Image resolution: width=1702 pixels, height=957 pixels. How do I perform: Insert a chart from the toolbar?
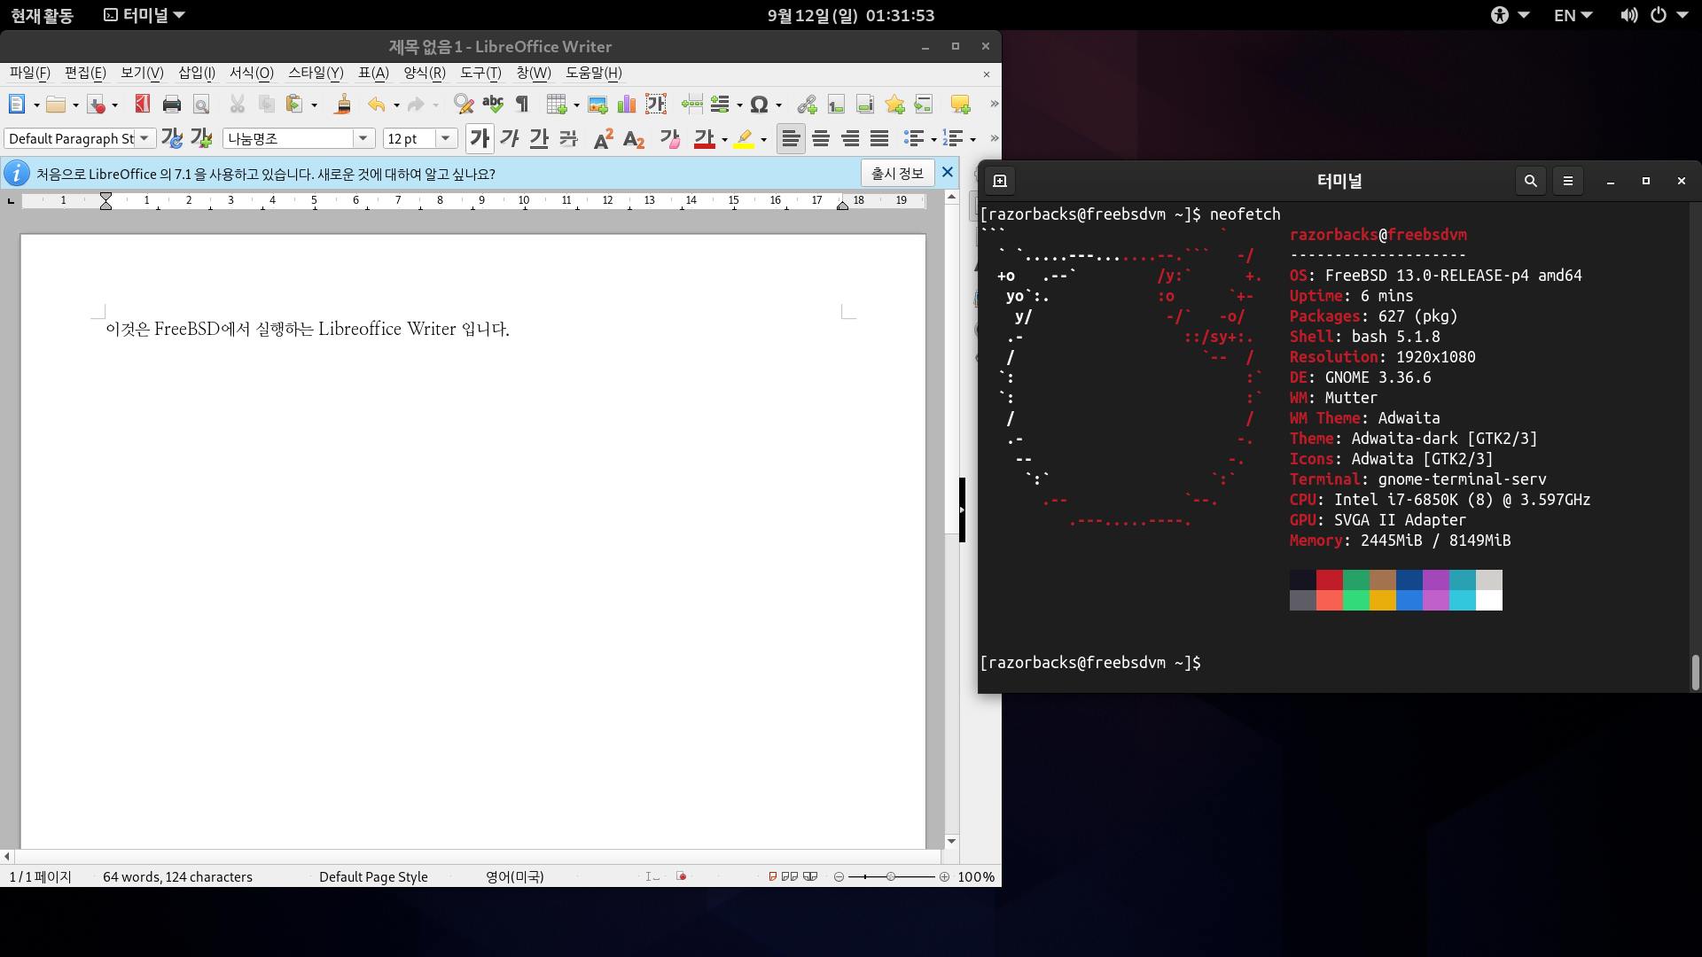(627, 105)
